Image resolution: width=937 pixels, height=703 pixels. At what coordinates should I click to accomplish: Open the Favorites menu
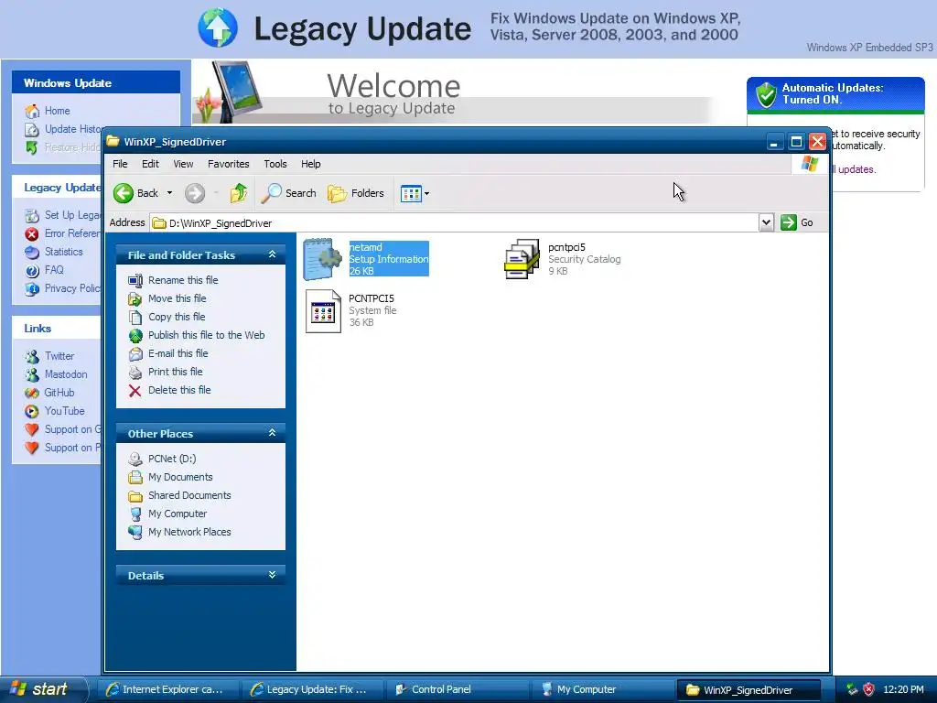[228, 164]
